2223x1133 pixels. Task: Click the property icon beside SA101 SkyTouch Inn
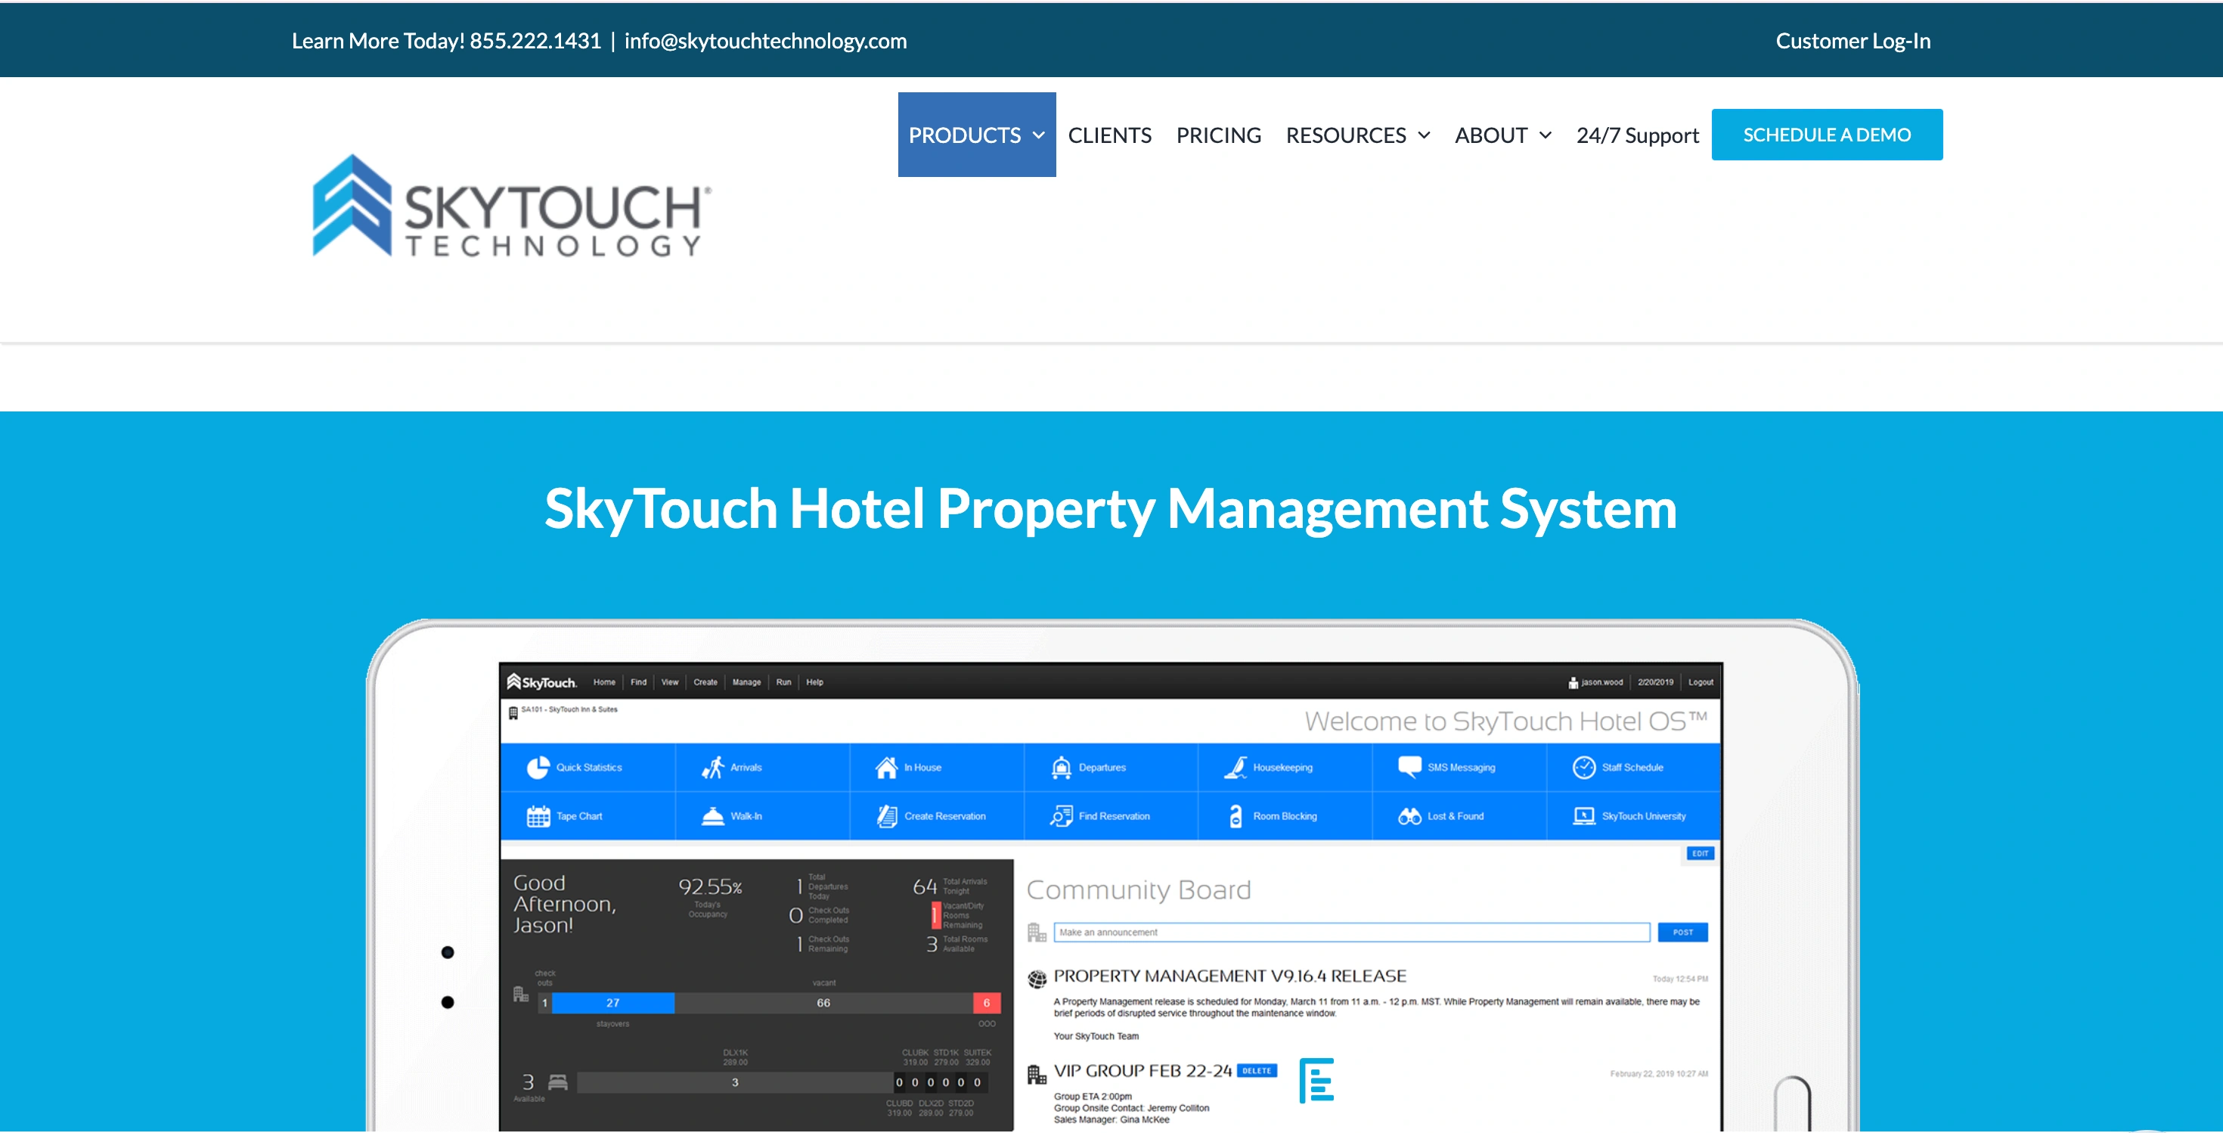[513, 712]
